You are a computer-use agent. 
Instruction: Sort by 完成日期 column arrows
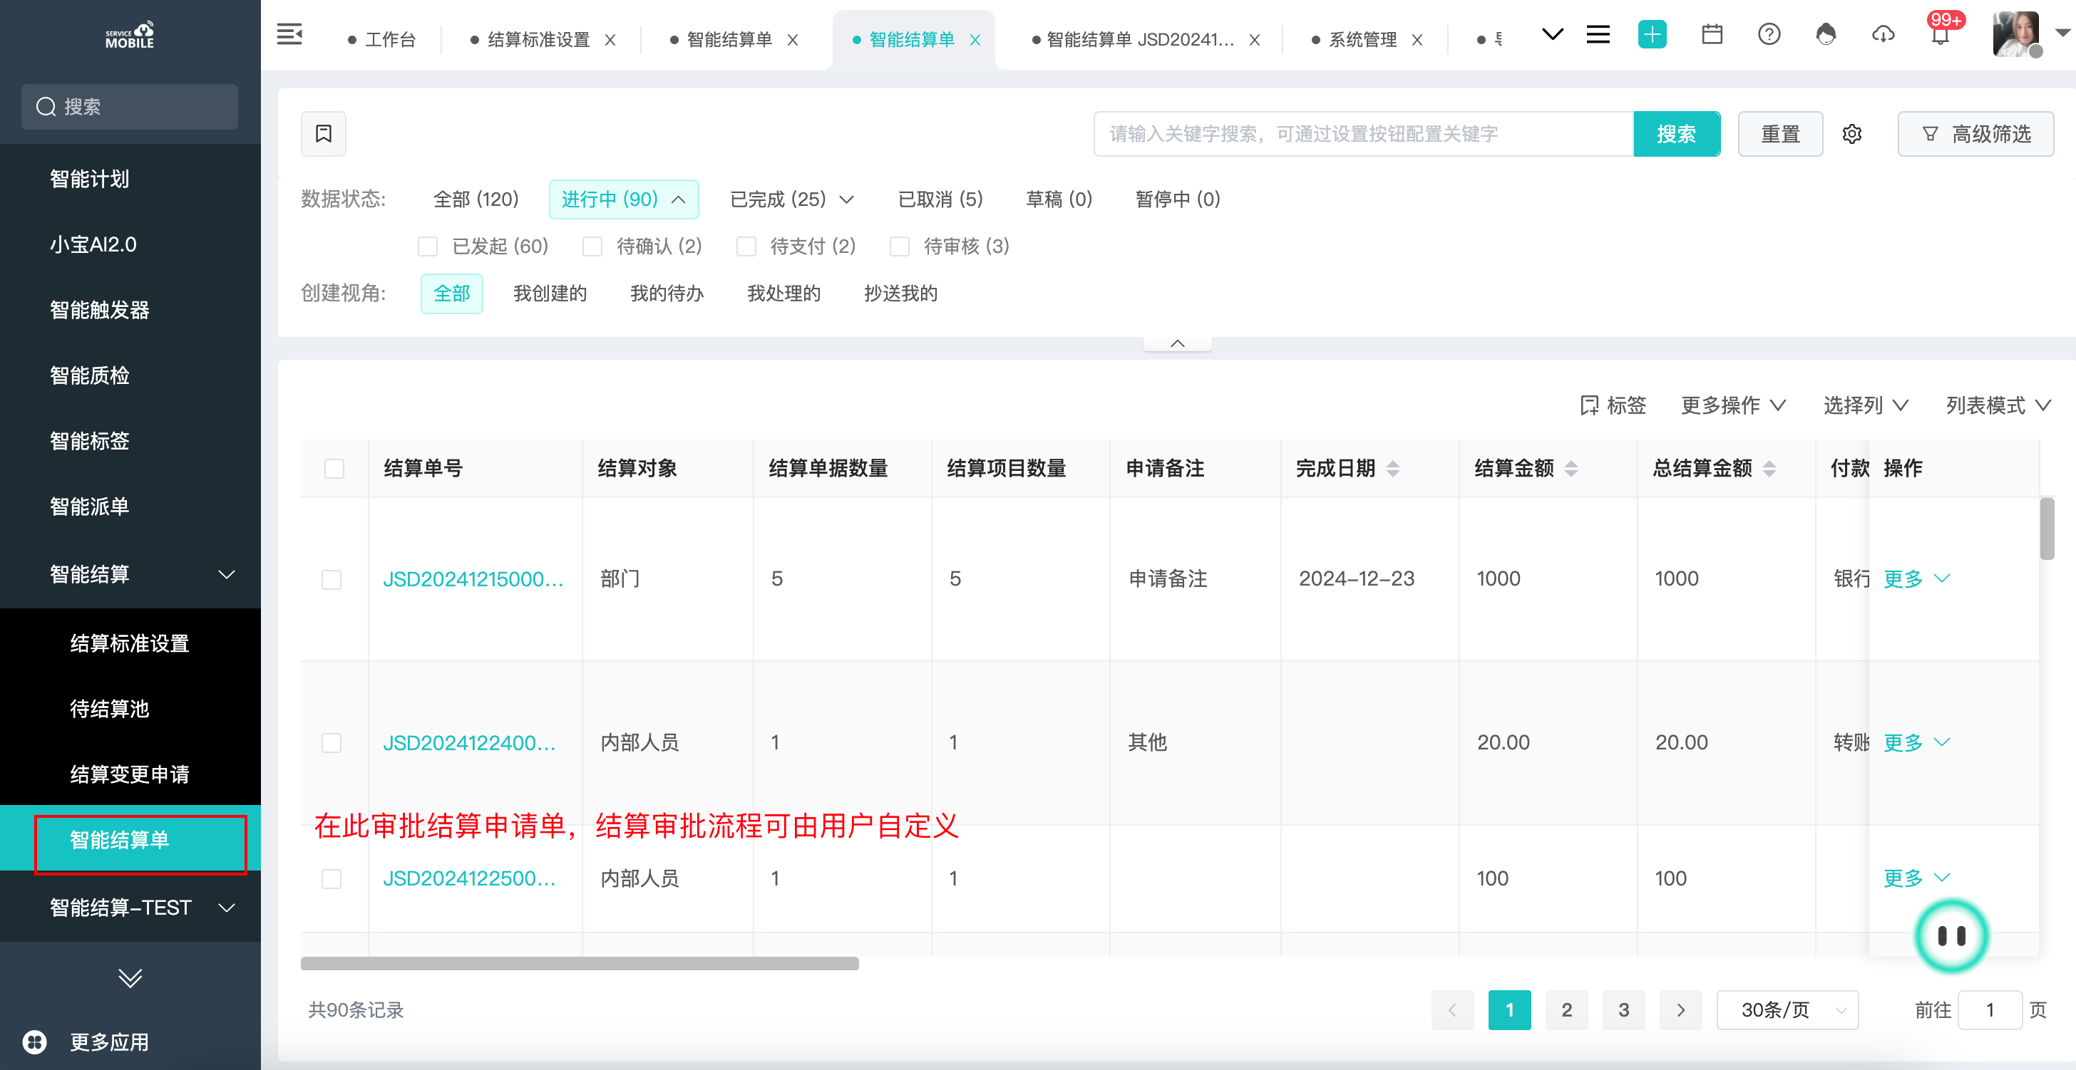1392,468
